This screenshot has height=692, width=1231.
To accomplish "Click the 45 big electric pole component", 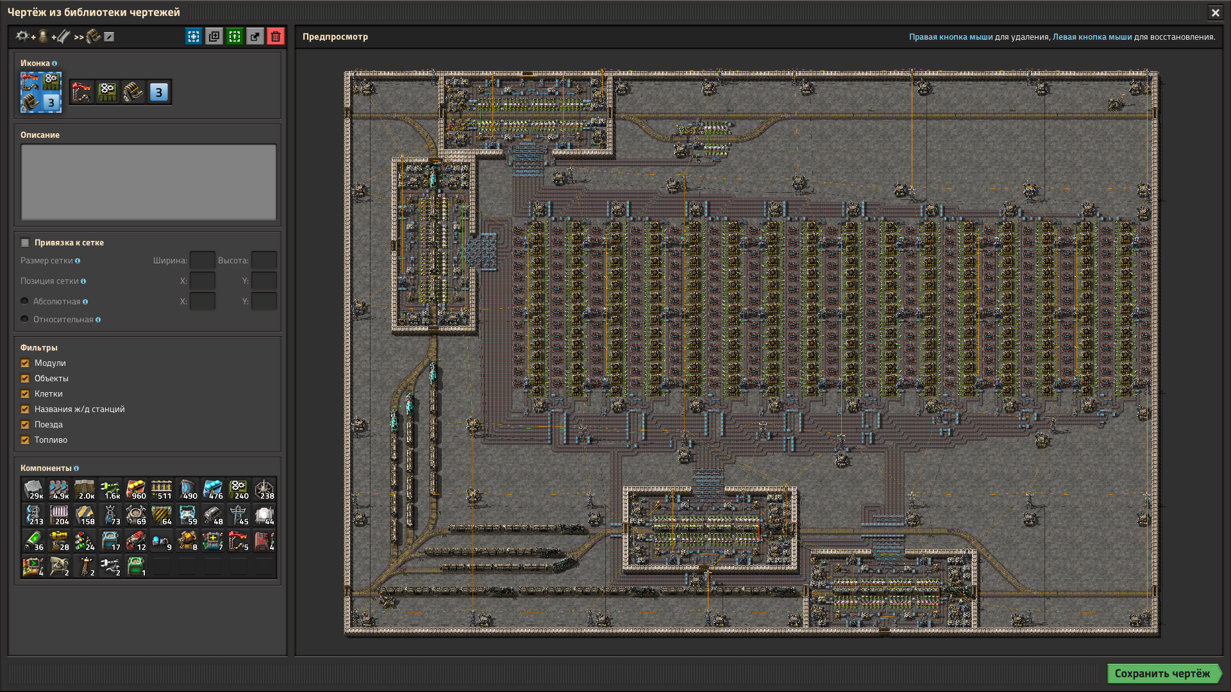I will [x=239, y=515].
